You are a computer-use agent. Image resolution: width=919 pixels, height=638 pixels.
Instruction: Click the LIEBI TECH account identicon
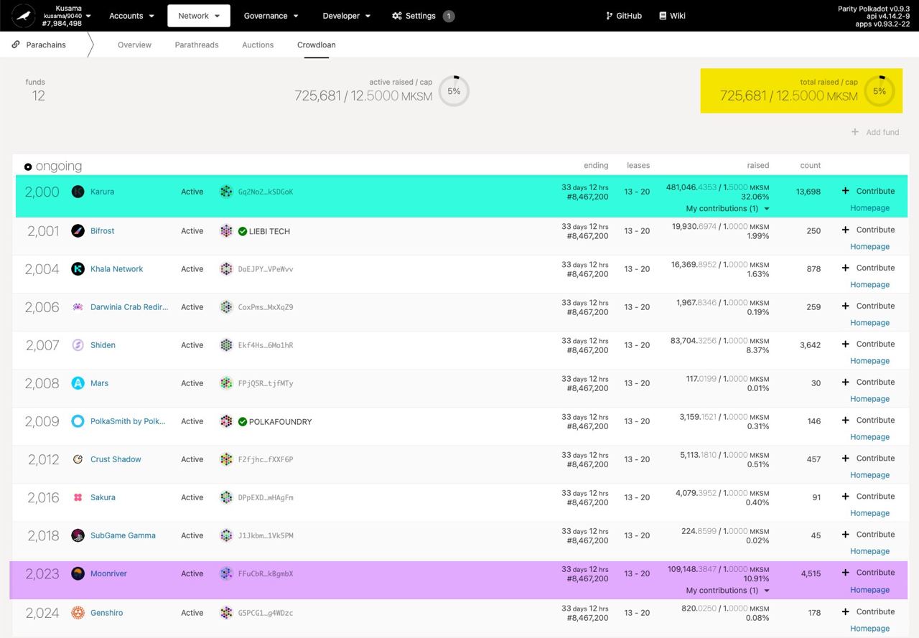pos(226,231)
